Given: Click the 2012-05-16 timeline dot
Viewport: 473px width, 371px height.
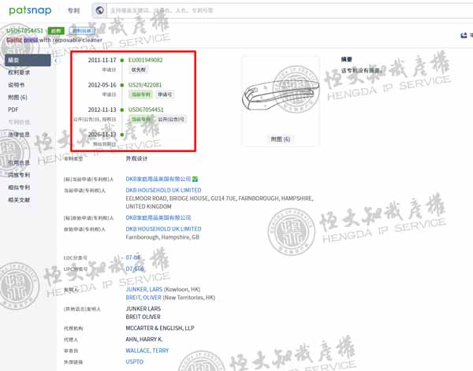Looking at the screenshot, I should coord(122,85).
